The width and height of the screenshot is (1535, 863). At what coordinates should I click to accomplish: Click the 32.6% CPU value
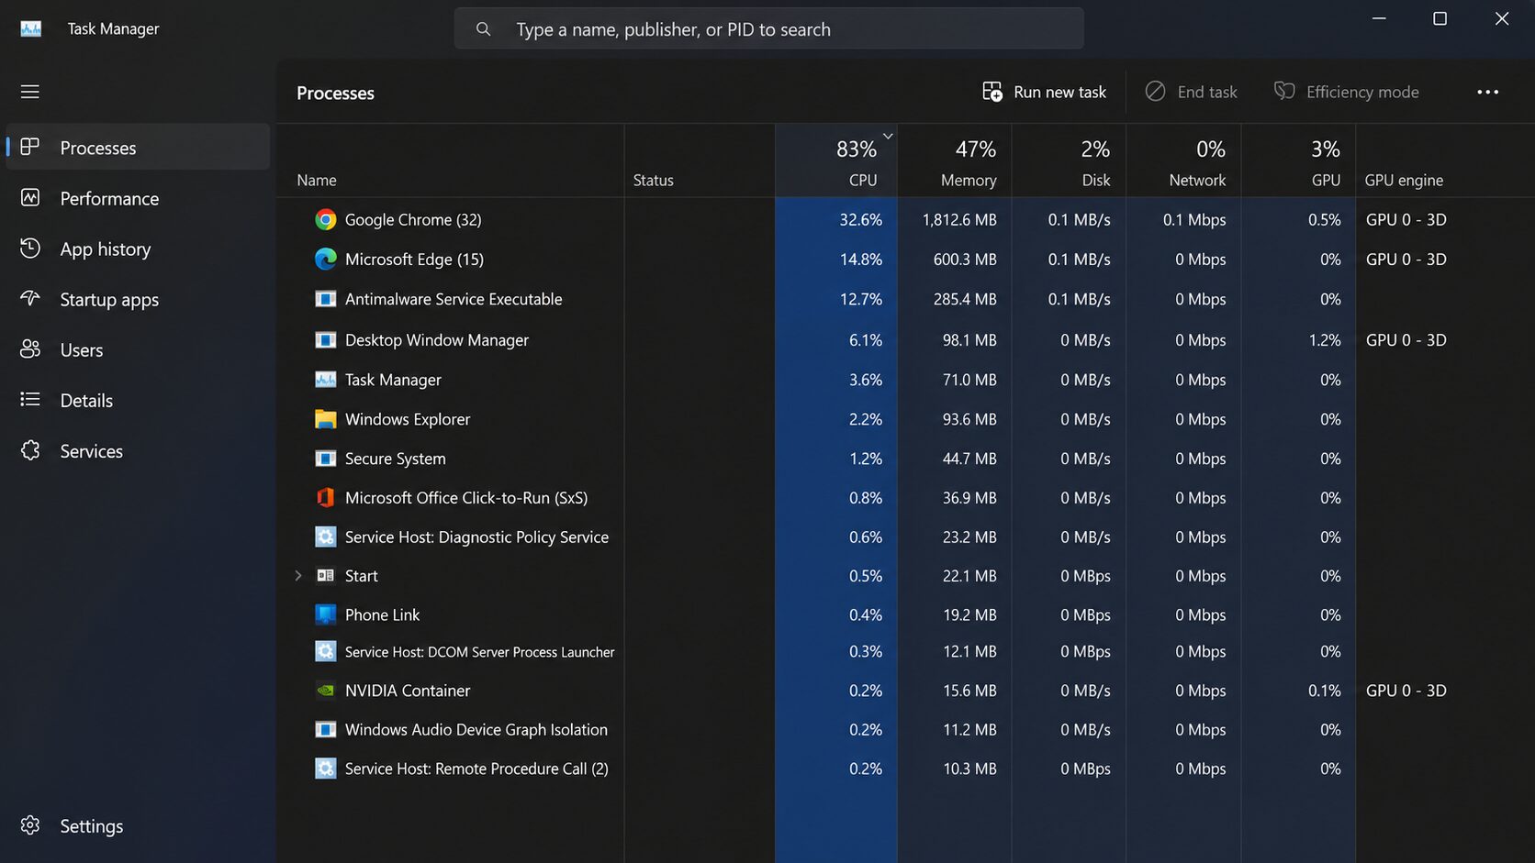click(x=860, y=219)
